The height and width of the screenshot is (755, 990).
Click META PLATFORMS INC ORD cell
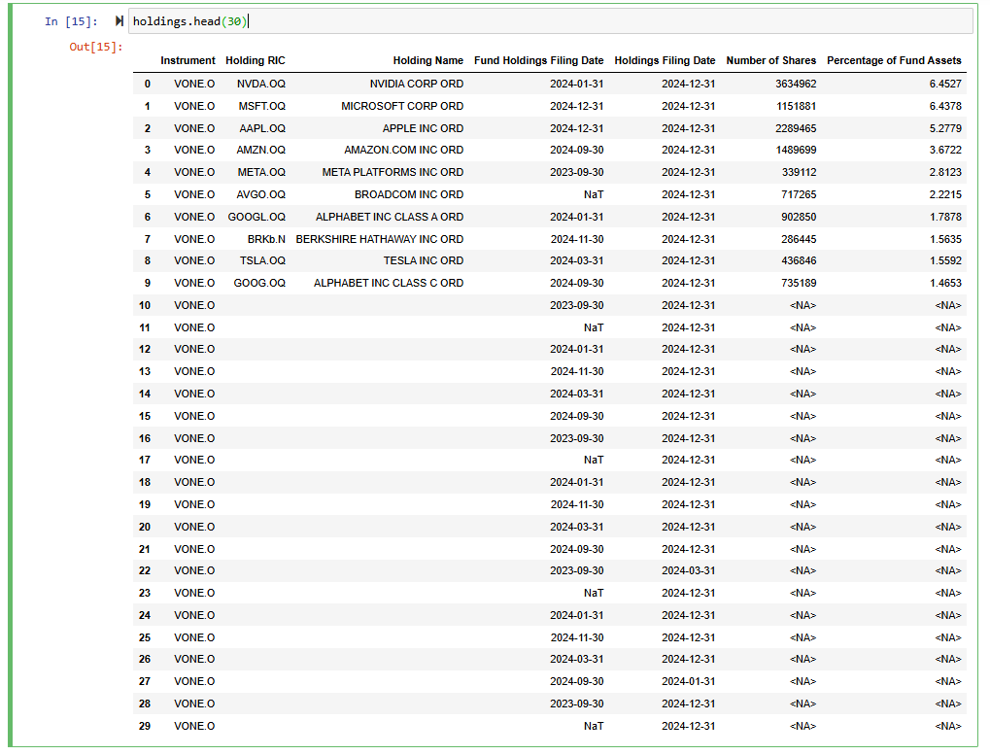393,172
